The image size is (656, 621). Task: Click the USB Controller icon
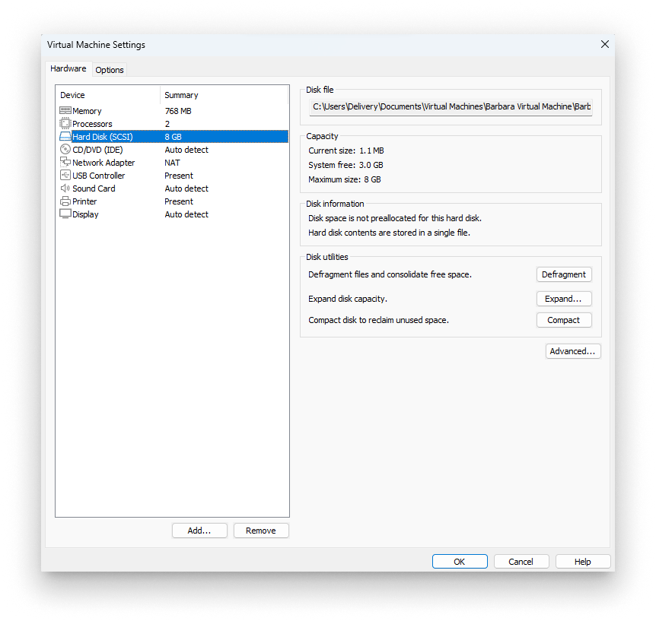65,176
